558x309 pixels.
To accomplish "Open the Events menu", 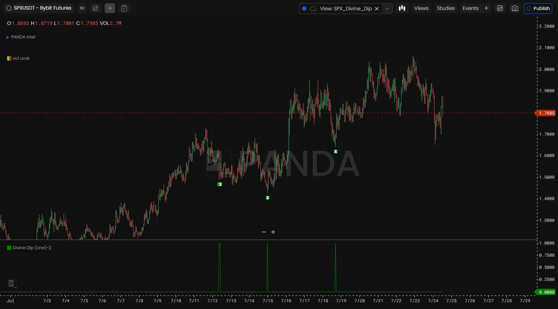I will (471, 8).
